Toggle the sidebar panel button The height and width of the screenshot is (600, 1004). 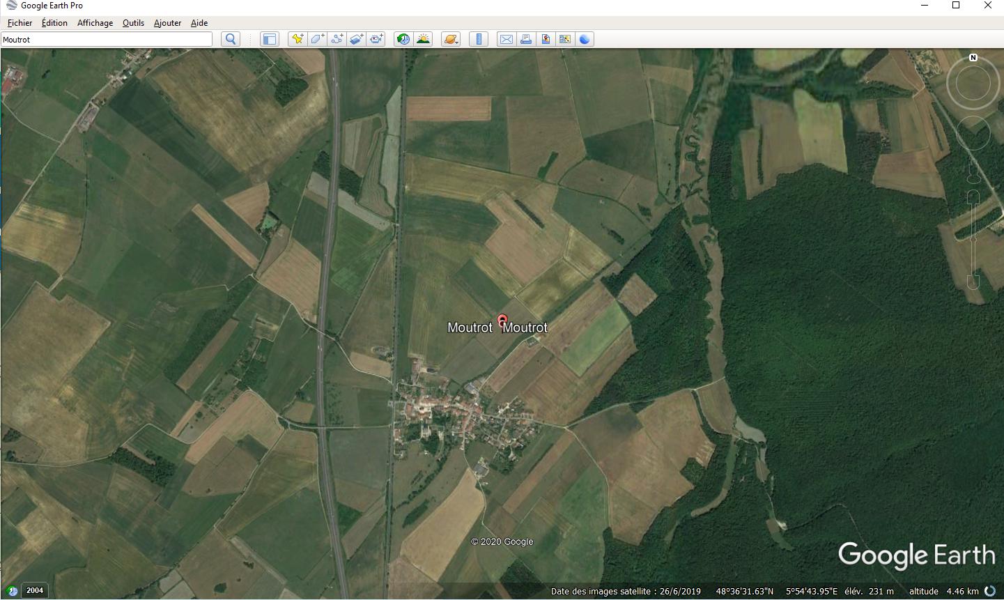pos(269,39)
